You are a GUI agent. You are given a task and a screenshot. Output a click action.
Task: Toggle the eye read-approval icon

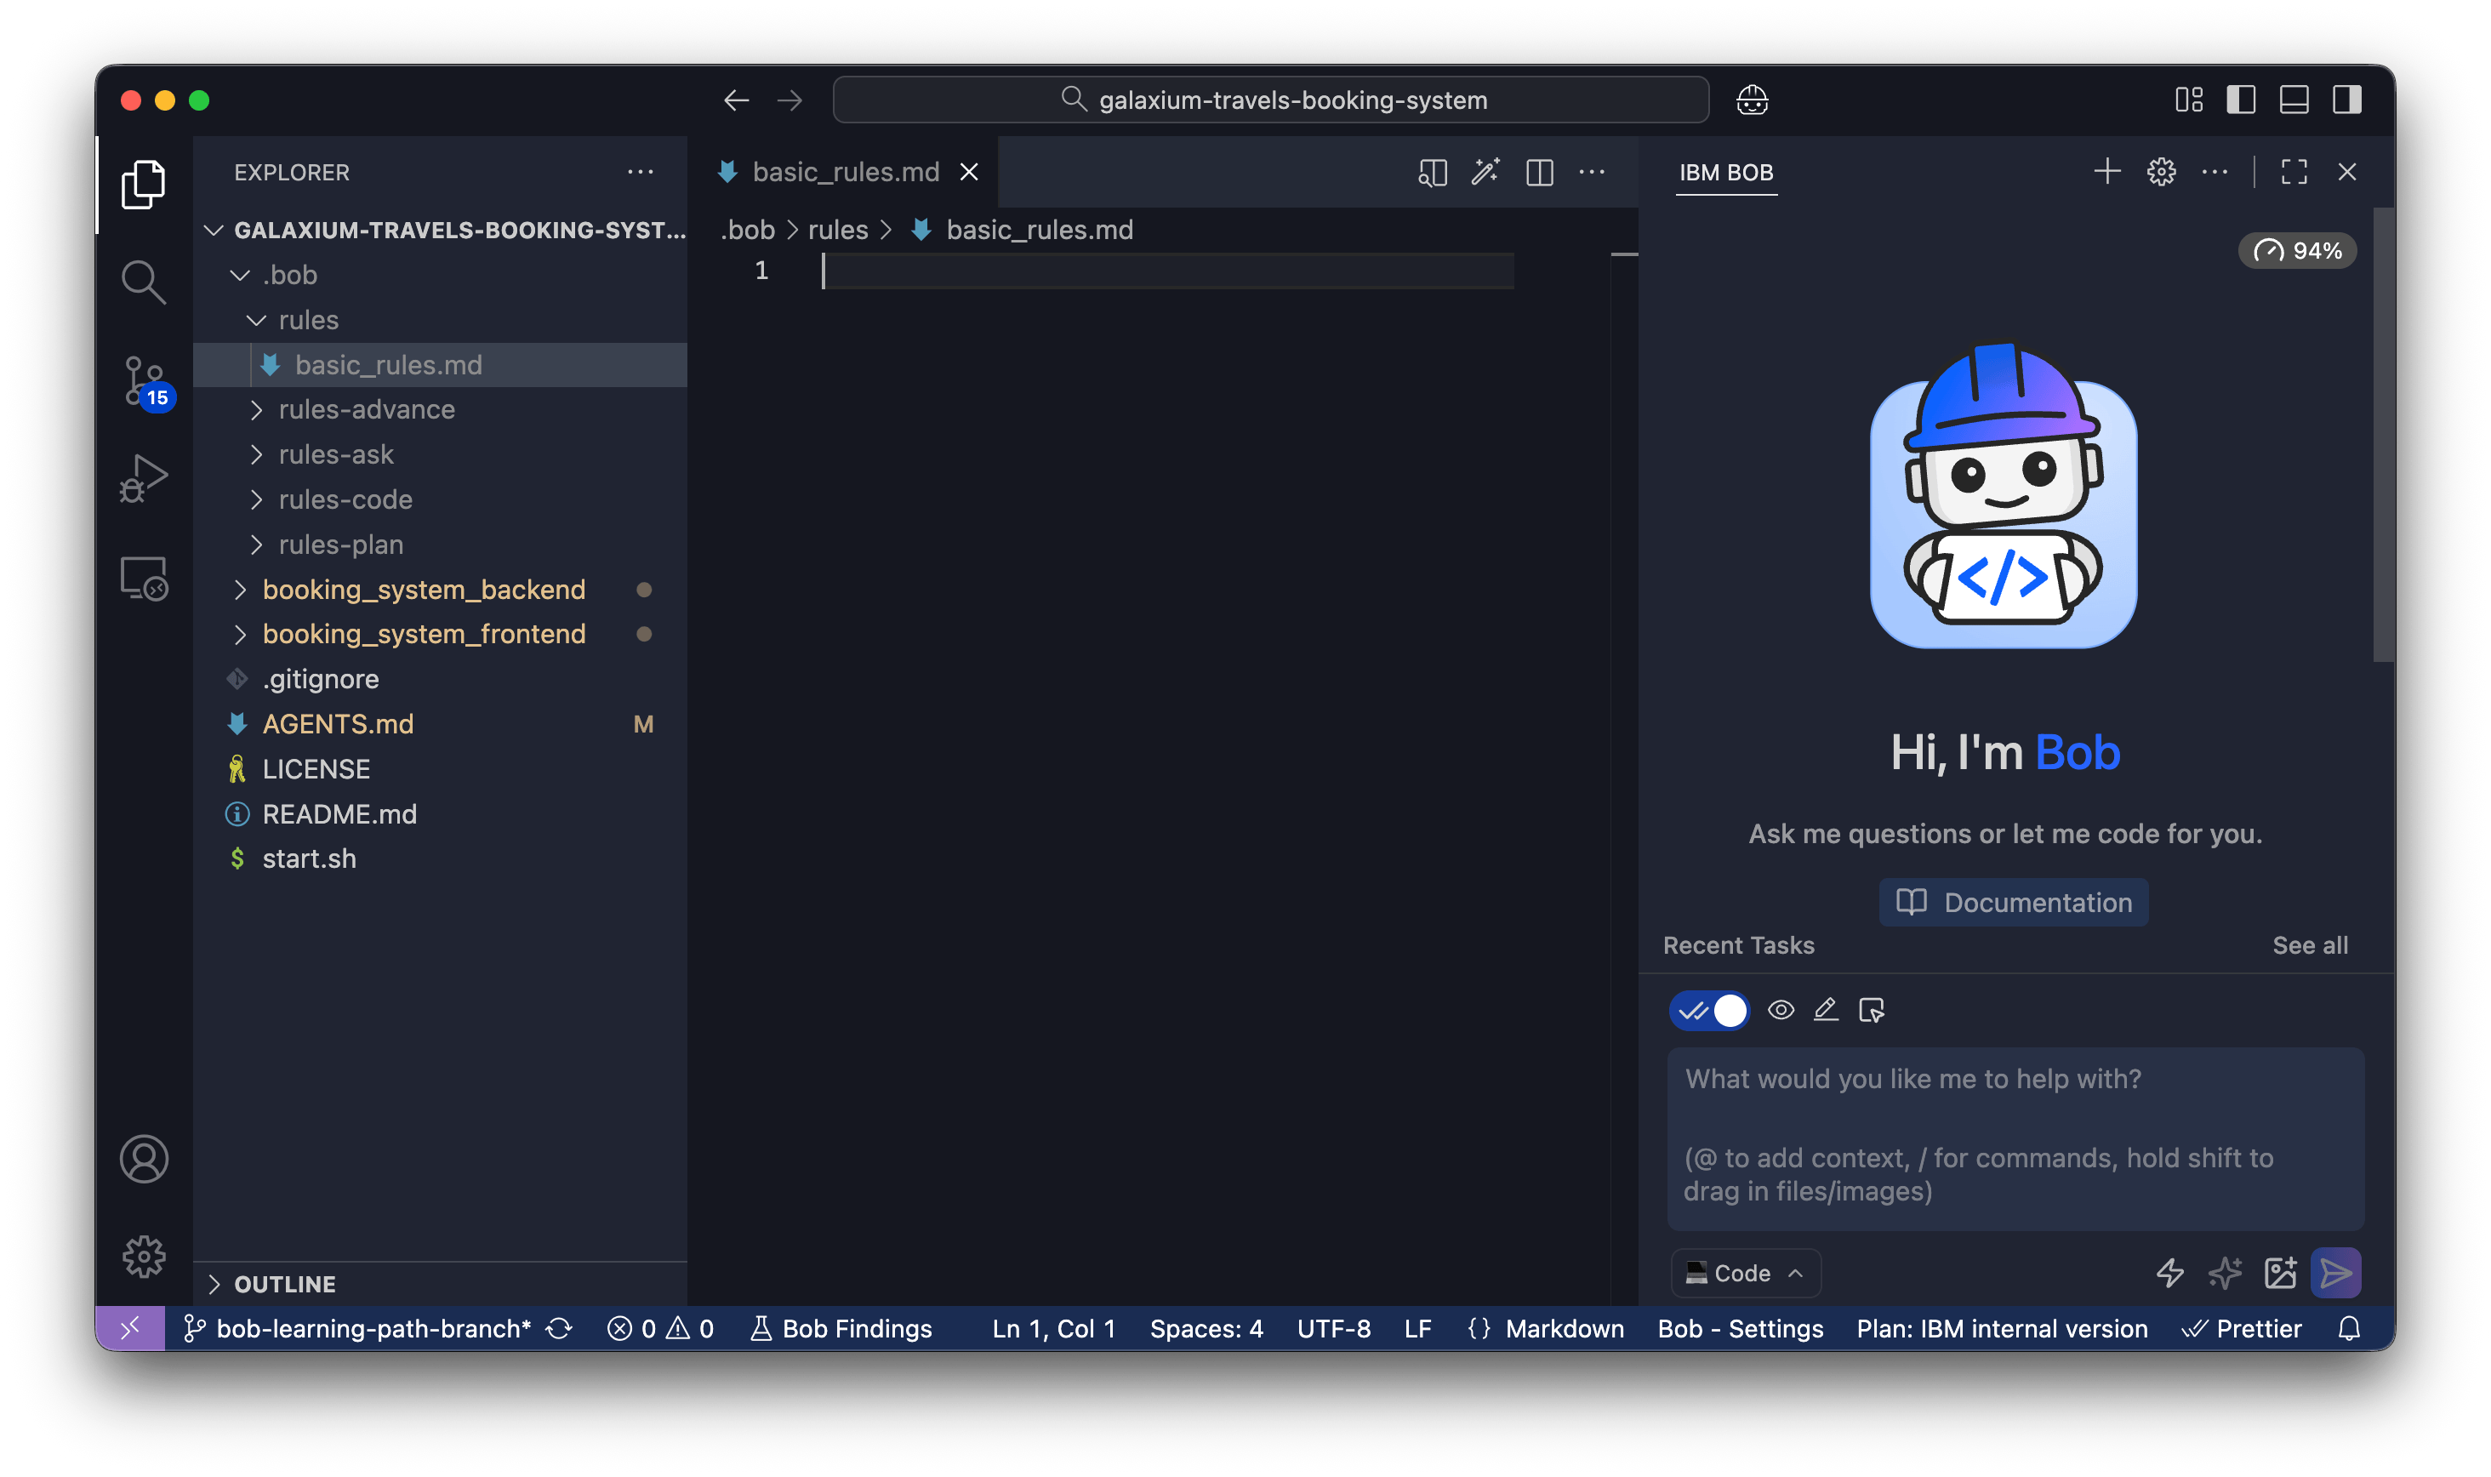[1781, 1012]
